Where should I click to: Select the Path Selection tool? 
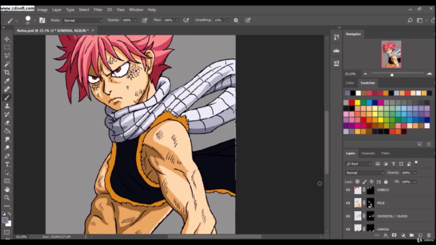coord(7,173)
